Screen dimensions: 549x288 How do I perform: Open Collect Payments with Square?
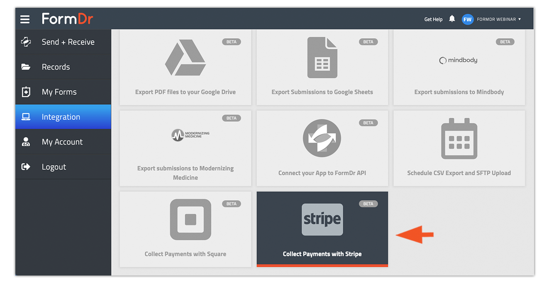pyautogui.click(x=185, y=229)
